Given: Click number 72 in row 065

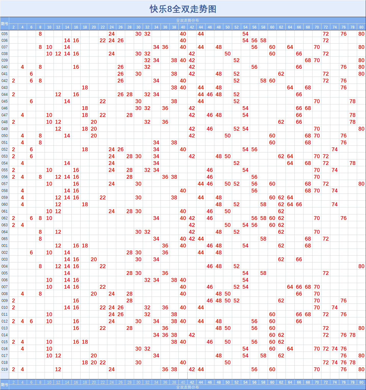Looking at the screenshot, I should click(326, 239).
